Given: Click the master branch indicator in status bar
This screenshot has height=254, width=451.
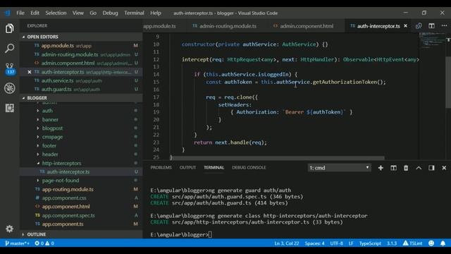Looking at the screenshot, I should (17, 243).
